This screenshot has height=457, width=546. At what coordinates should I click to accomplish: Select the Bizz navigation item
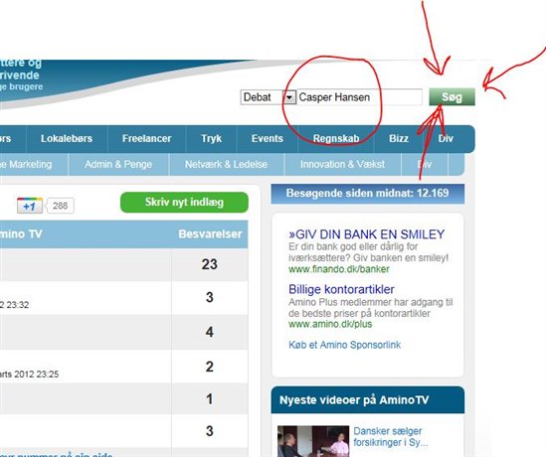[399, 138]
